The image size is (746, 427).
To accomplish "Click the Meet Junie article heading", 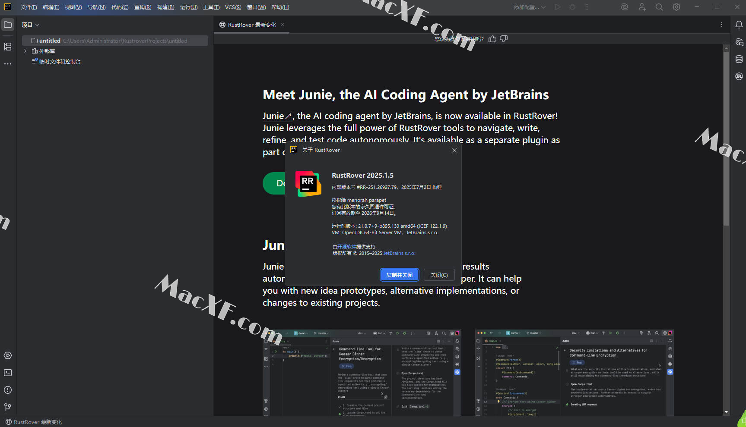I will pos(406,95).
